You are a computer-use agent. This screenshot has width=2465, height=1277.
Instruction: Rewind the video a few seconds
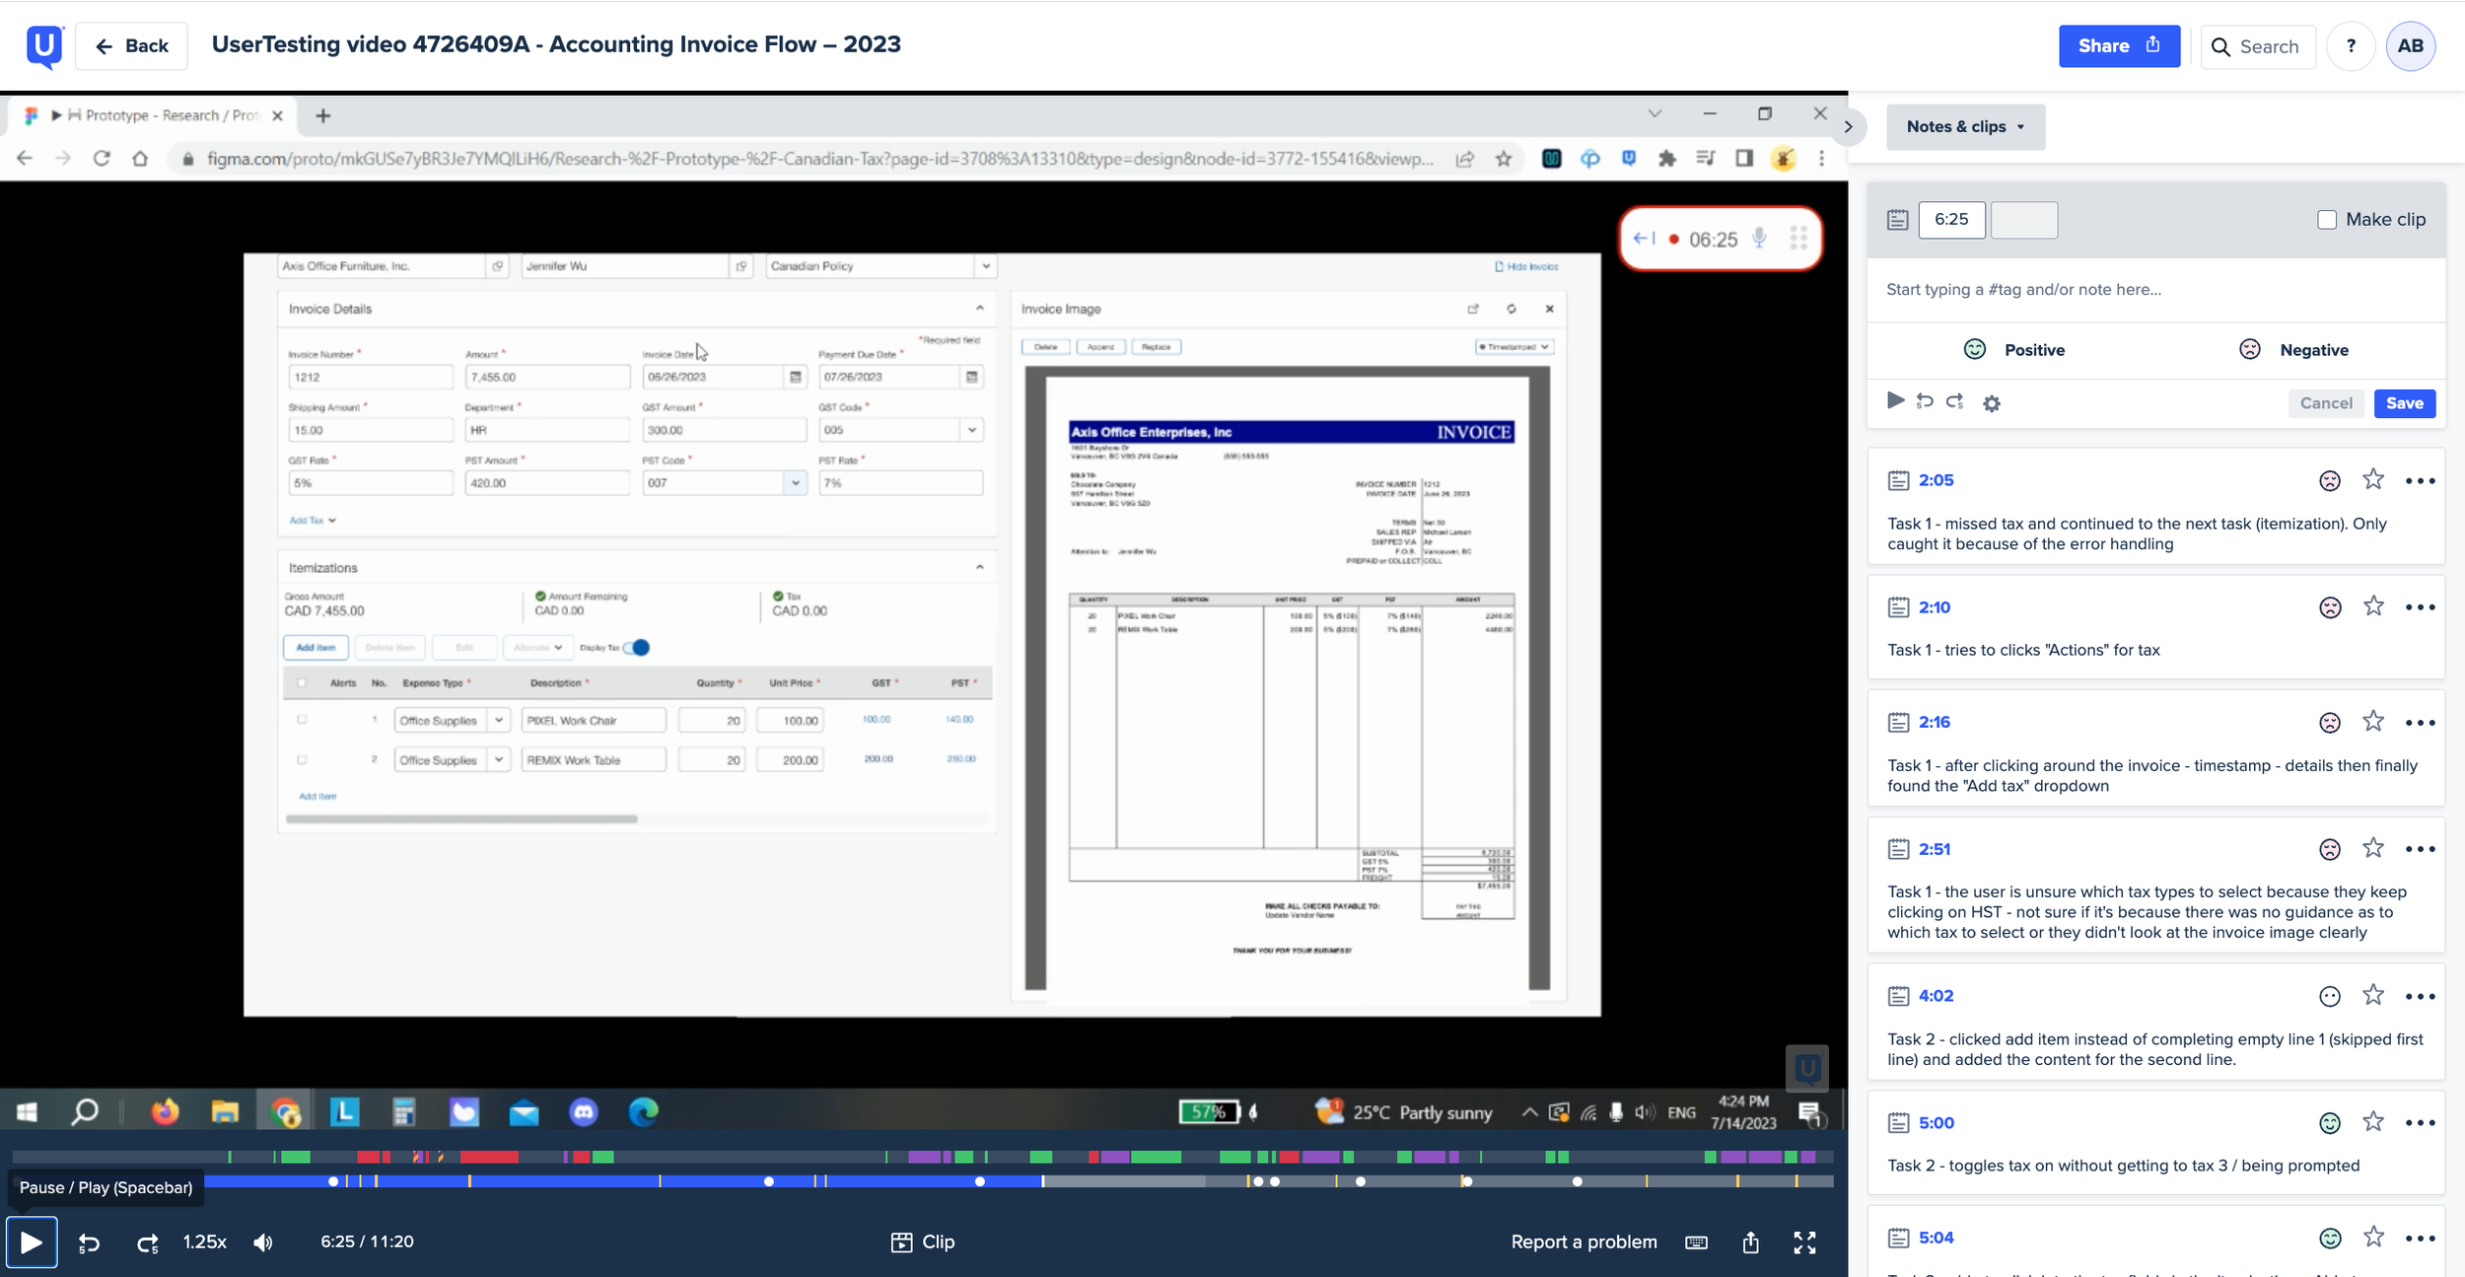click(89, 1242)
